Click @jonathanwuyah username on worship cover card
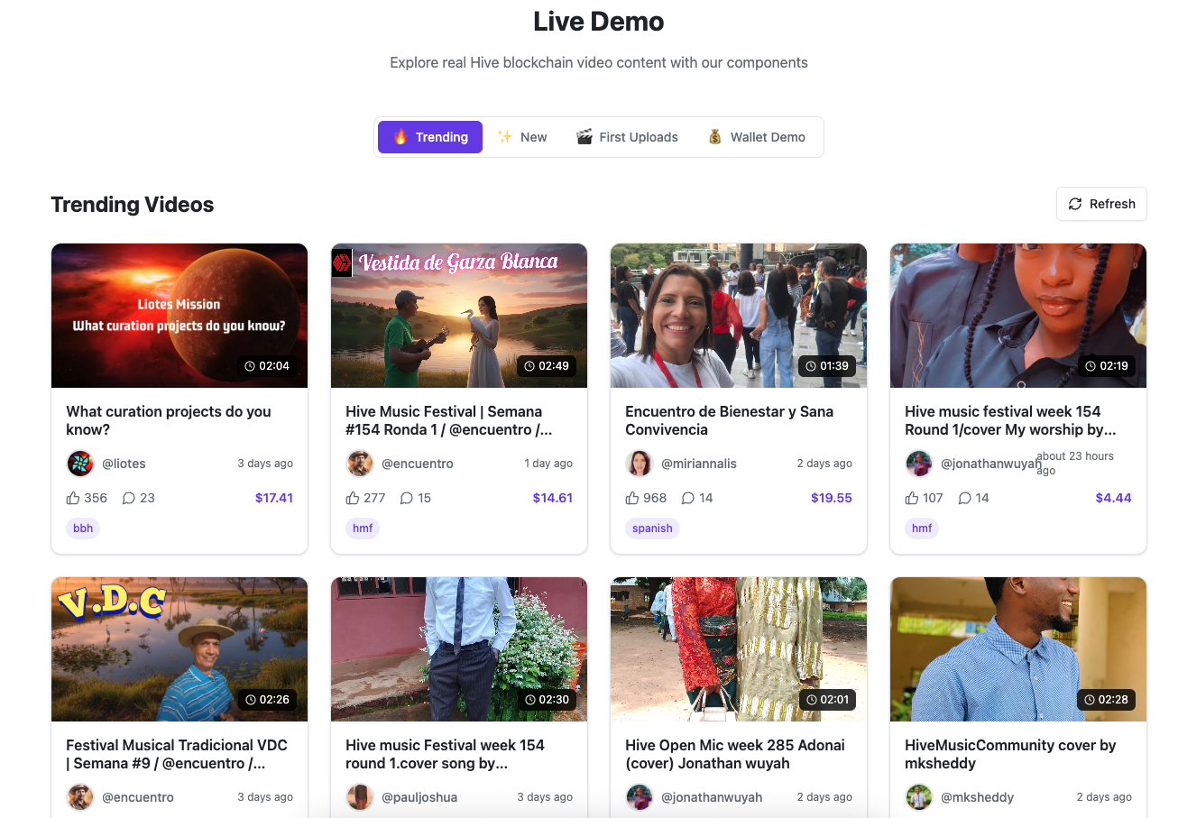The height and width of the screenshot is (818, 1178). click(991, 464)
